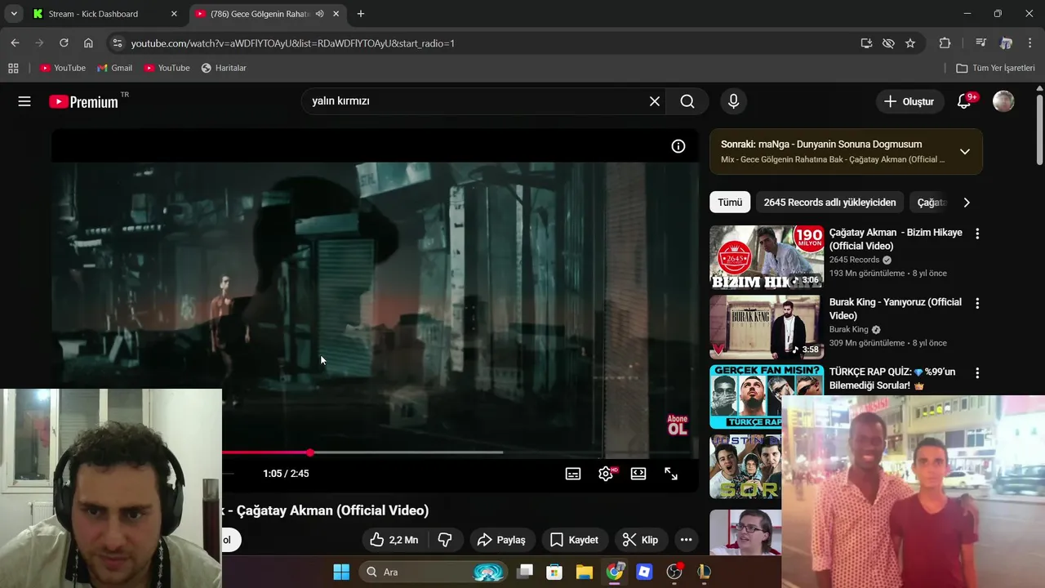The image size is (1045, 588).
Task: Open the Tüm Yer İşaretleri folder
Action: 995,68
